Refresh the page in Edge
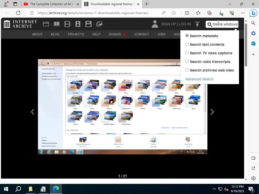259x194 pixels. pos(18,13)
